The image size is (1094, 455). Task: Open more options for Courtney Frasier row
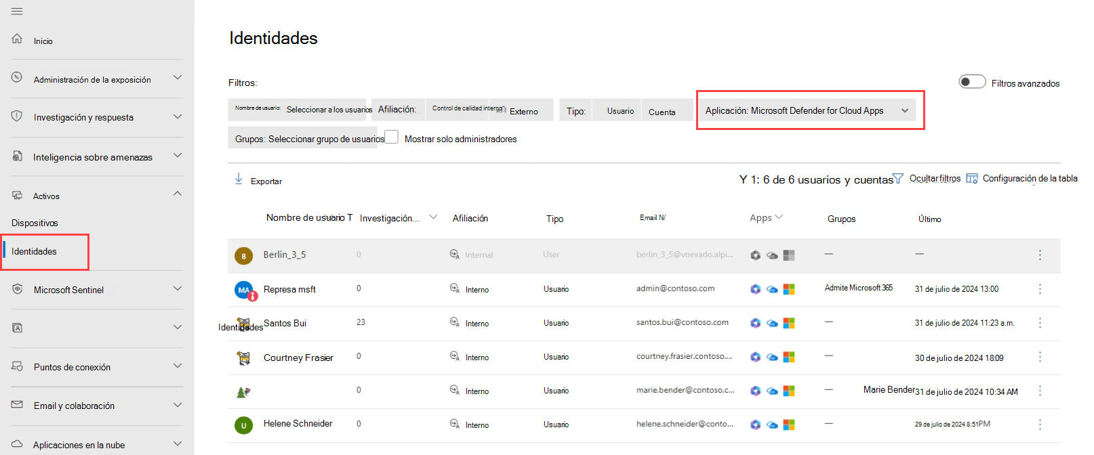point(1040,357)
